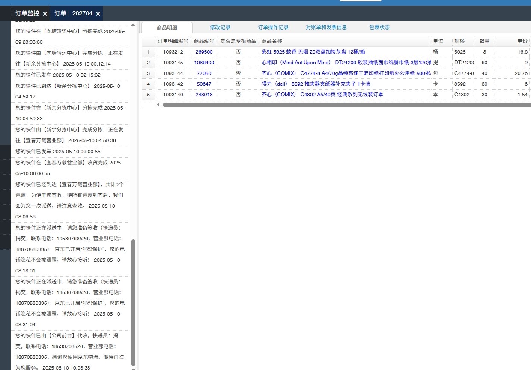Image resolution: width=531 pixels, height=370 pixels.
Task: Select delivery entry timestamped 2025-05-10 08:18:01
Action: click(x=71, y=249)
